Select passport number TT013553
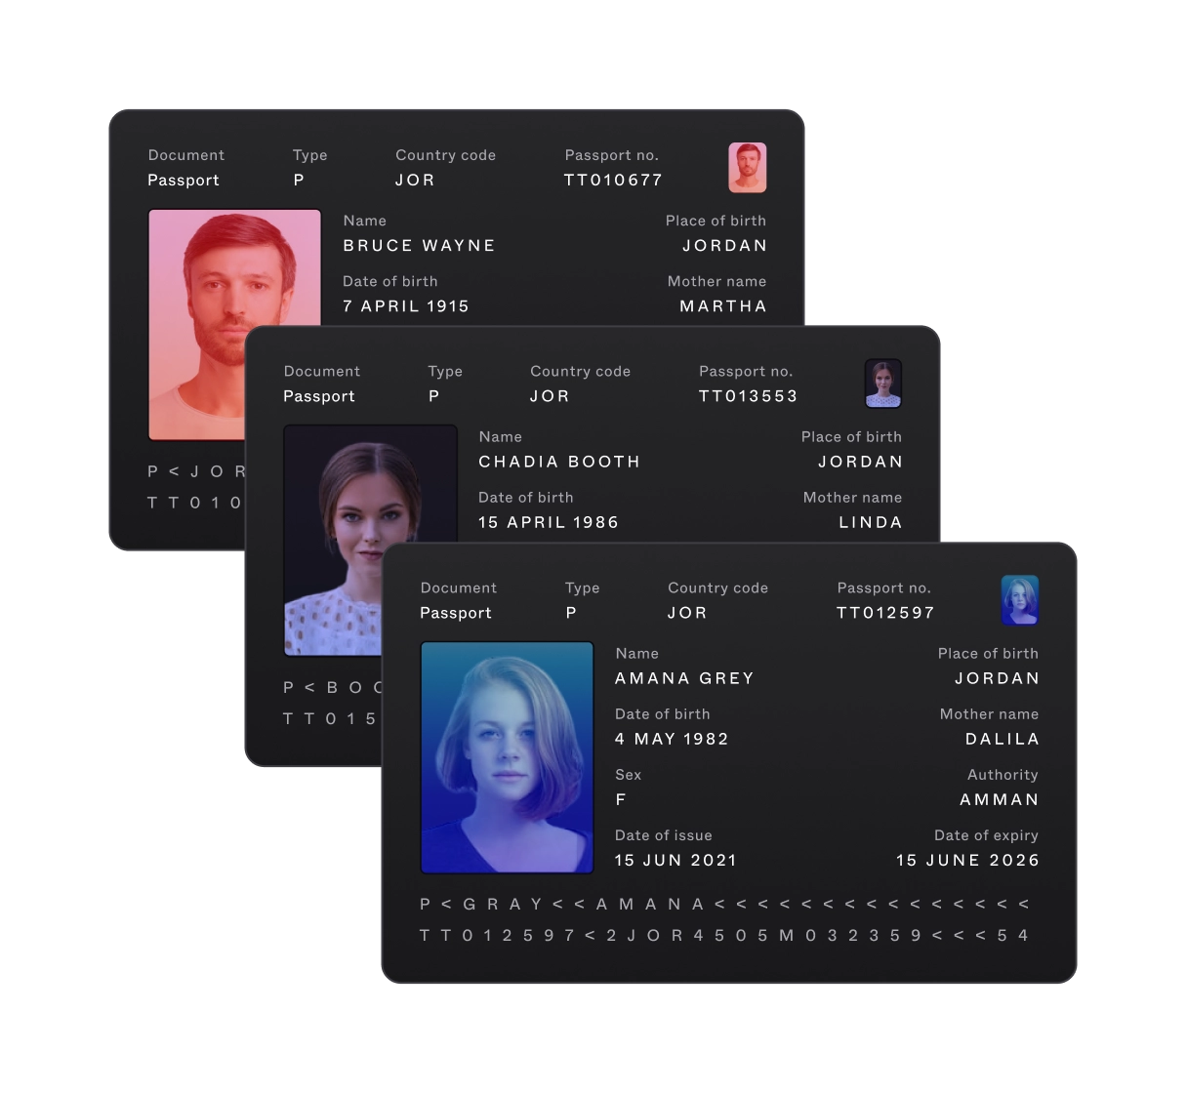This screenshot has width=1187, height=1093. (x=749, y=396)
